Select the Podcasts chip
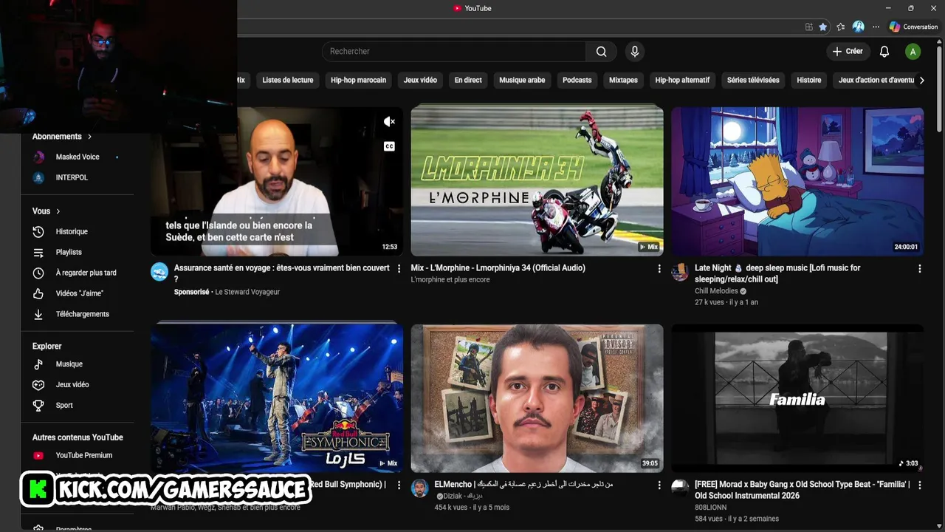 (577, 80)
